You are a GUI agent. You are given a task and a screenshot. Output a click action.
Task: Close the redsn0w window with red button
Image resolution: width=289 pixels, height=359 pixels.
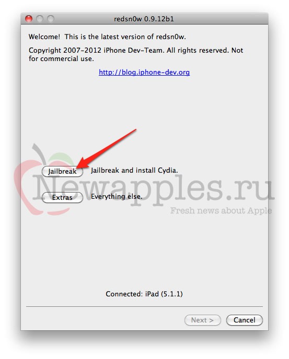(29, 19)
